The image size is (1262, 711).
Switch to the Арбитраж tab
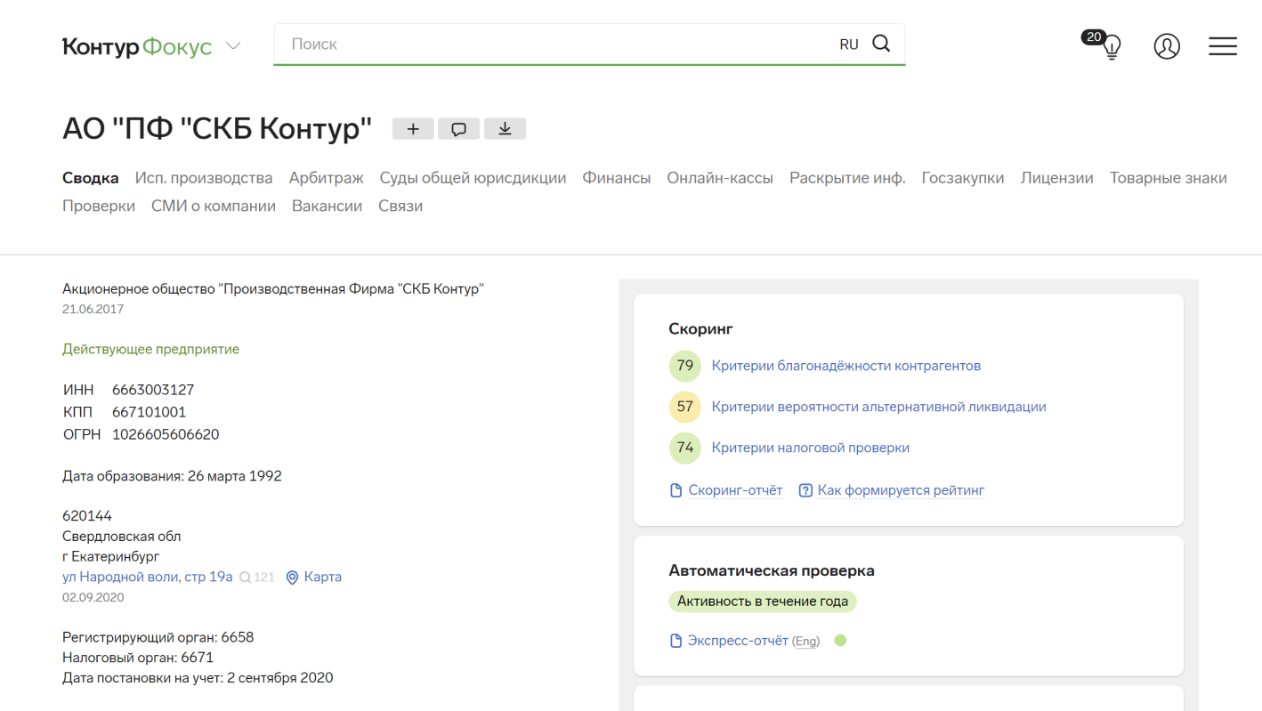point(326,178)
